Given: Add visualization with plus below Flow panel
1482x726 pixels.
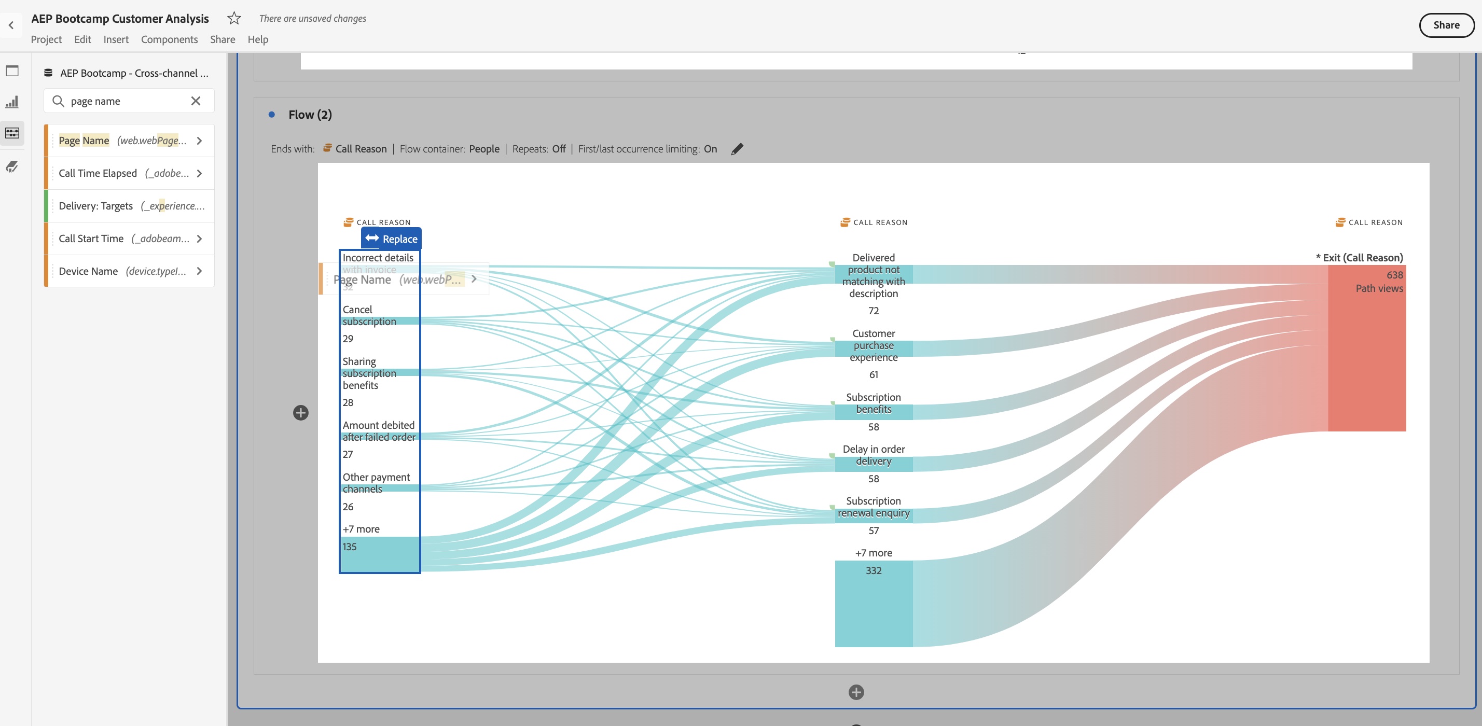Looking at the screenshot, I should point(856,692).
